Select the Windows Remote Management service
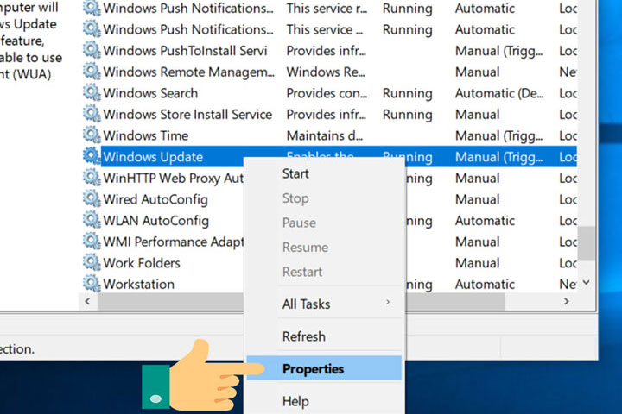 (x=189, y=72)
